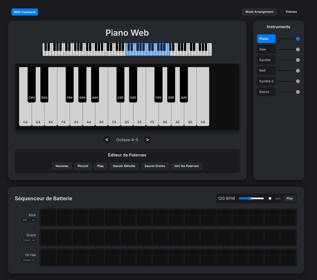The height and width of the screenshot is (280, 317).
Task: Shift to lower octave with < arrow
Action: coord(107,140)
